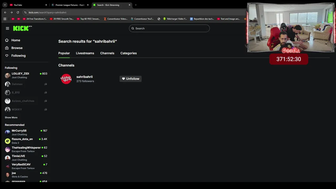Image resolution: width=336 pixels, height=189 pixels.
Task: Go forward in browser history
Action: click(x=11, y=12)
